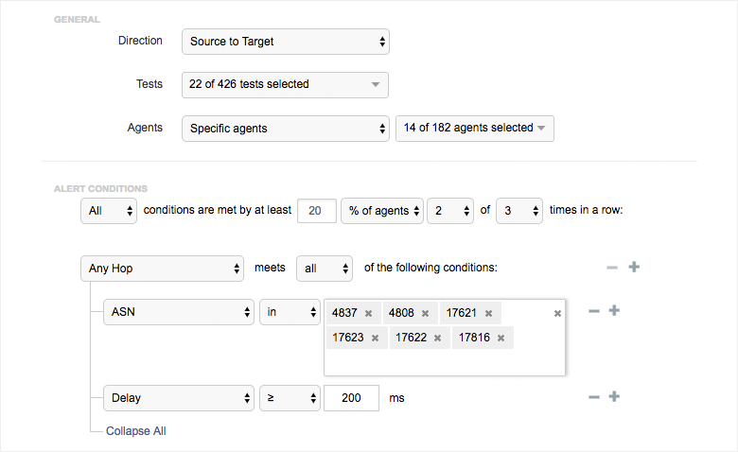Remove ASN tag 17623

[x=375, y=338]
